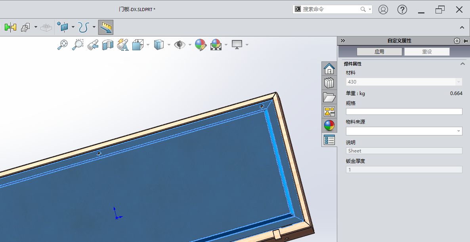Click the 规格 input field
This screenshot has height=242, width=470.
(404, 111)
